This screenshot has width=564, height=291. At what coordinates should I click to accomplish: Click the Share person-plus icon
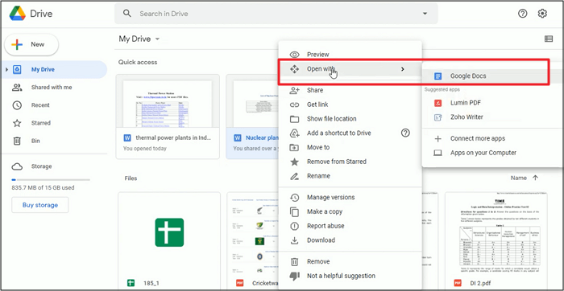(x=295, y=90)
